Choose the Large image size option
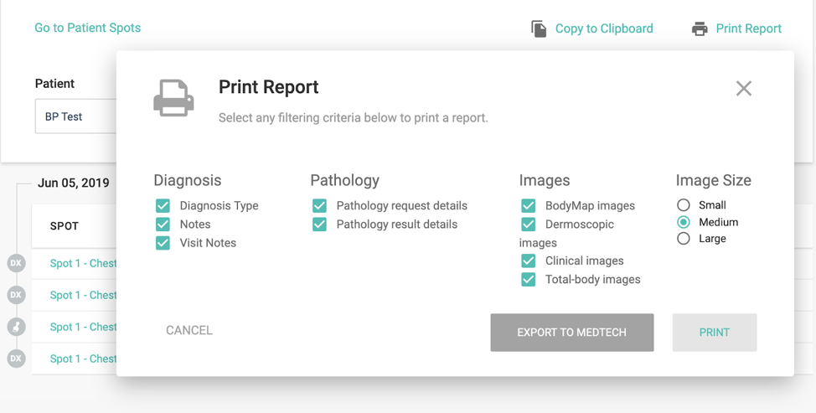 [x=684, y=239]
